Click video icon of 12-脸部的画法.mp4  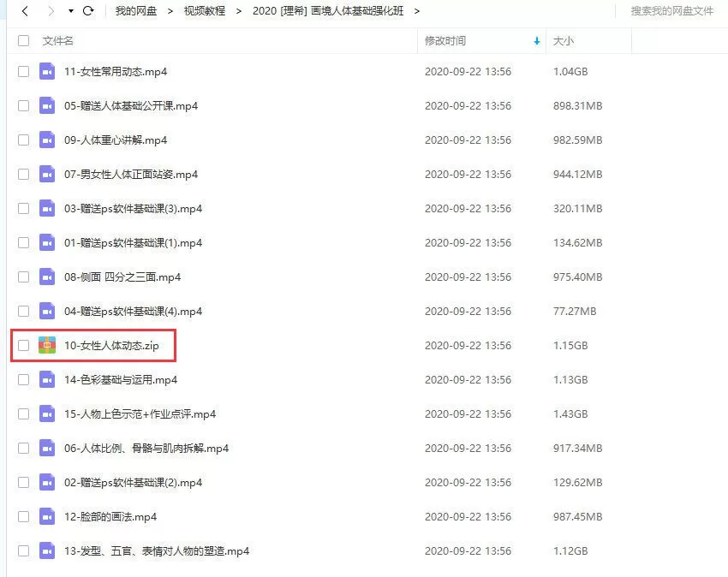[x=47, y=517]
